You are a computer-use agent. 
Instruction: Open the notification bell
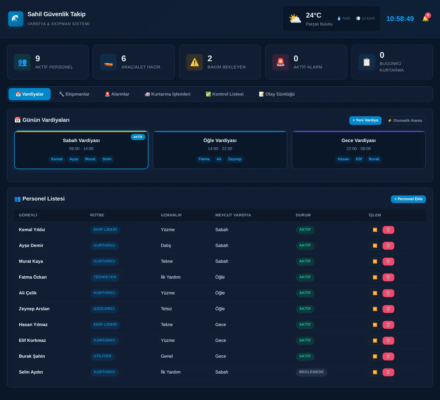click(x=425, y=18)
